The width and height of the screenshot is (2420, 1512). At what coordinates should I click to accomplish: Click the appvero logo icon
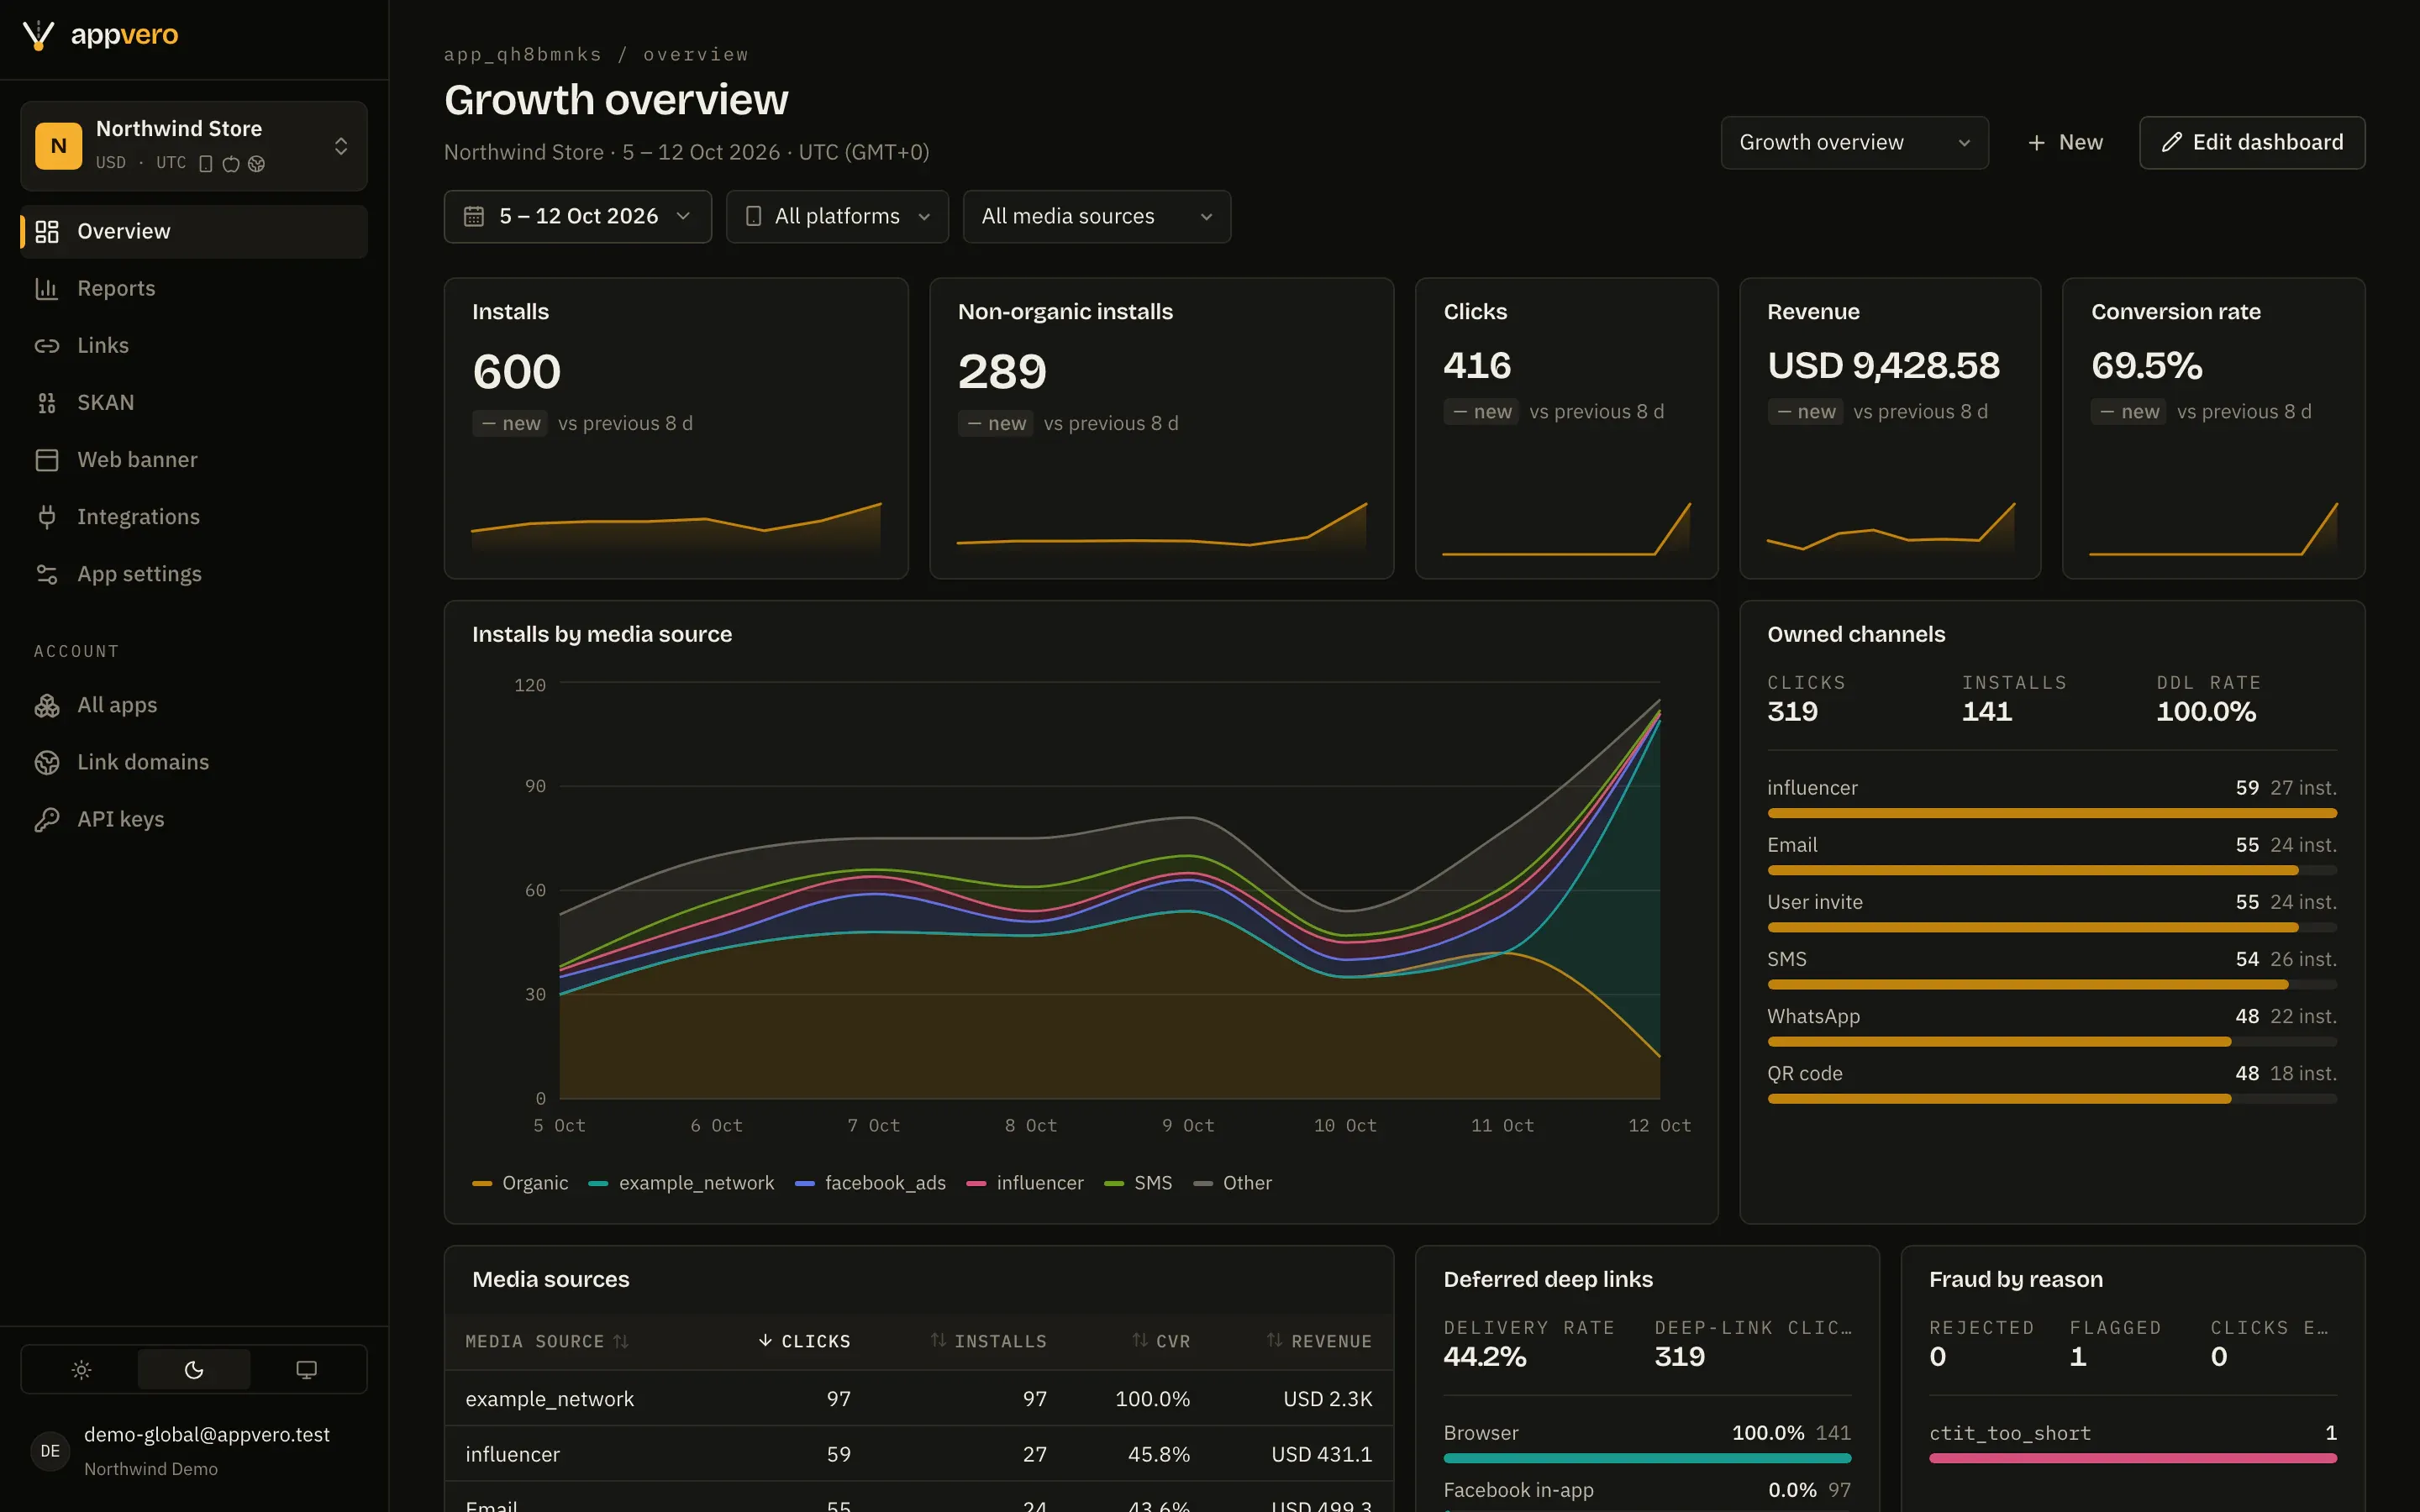38,35
